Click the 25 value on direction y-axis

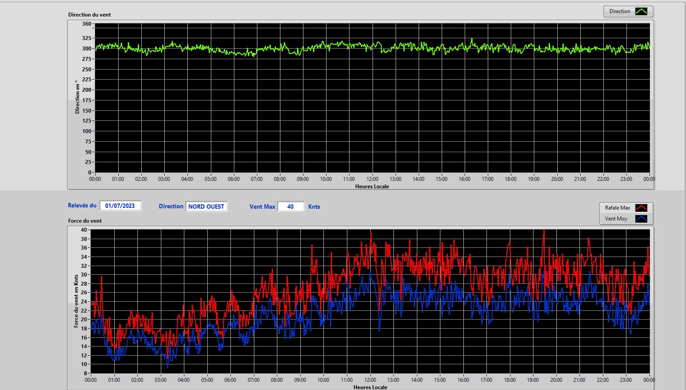(88, 162)
